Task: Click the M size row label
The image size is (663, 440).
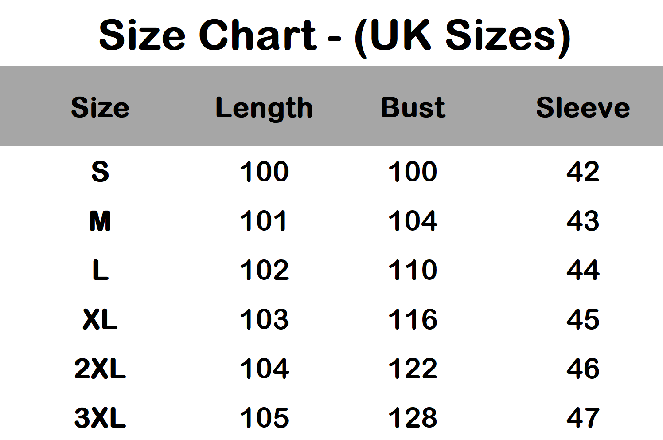Action: pos(100,221)
